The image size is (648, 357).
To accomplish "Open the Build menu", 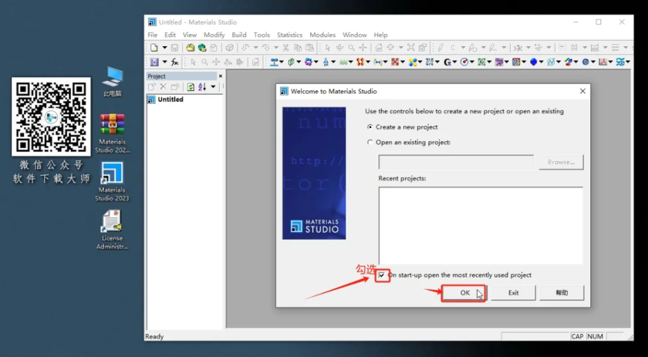I will [x=239, y=35].
